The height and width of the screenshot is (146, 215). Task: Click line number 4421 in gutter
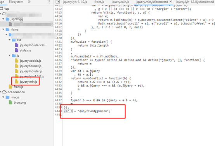click(x=58, y=42)
